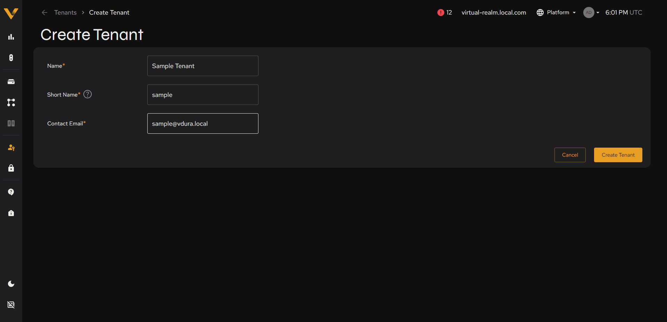This screenshot has height=322, width=667.
Task: Open the network nodes sidebar icon
Action: click(11, 102)
